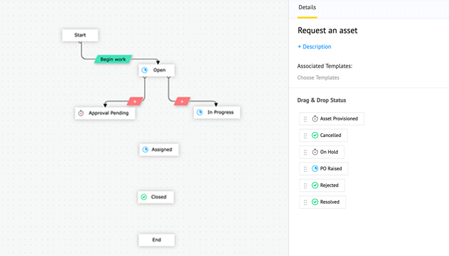Select the Assigned status node

click(x=159, y=149)
